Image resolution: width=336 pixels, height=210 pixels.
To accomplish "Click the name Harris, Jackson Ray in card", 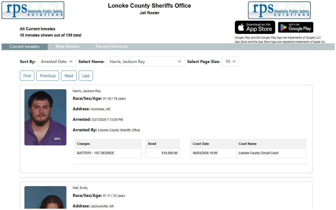I will click(87, 91).
